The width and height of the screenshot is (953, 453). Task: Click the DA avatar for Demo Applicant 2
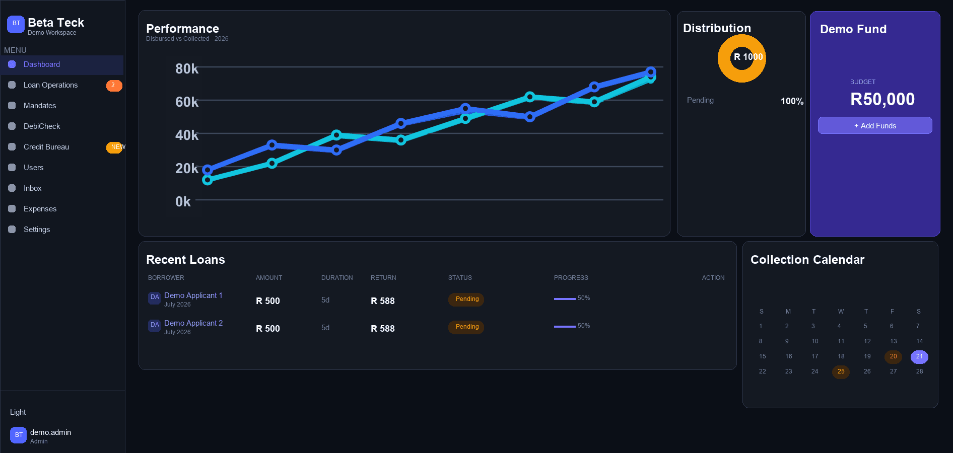click(x=155, y=325)
